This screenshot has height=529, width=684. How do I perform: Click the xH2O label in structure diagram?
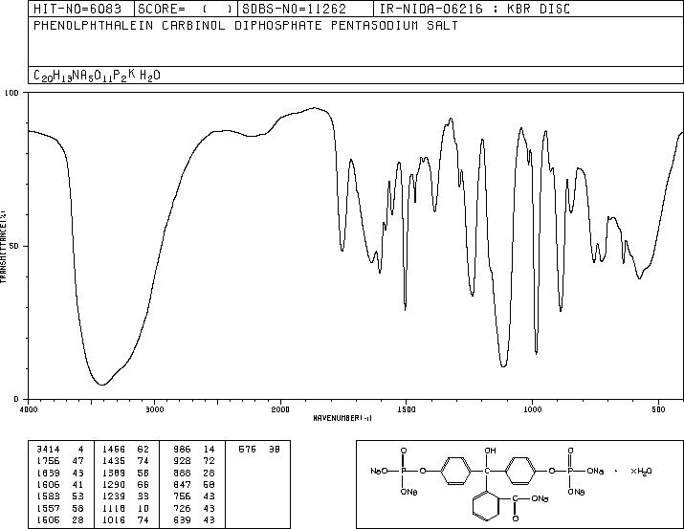pos(641,470)
